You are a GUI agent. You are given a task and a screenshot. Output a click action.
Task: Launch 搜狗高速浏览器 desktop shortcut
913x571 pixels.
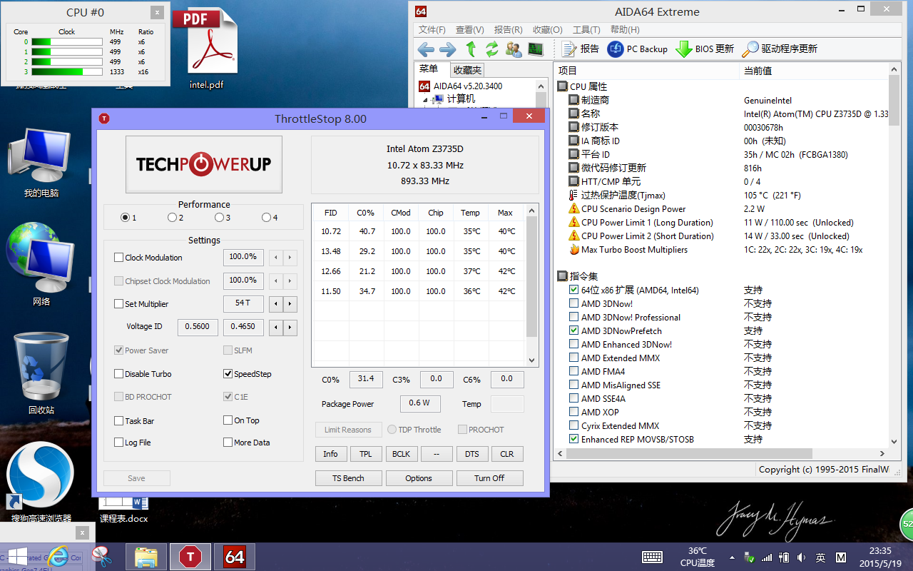pos(41,482)
